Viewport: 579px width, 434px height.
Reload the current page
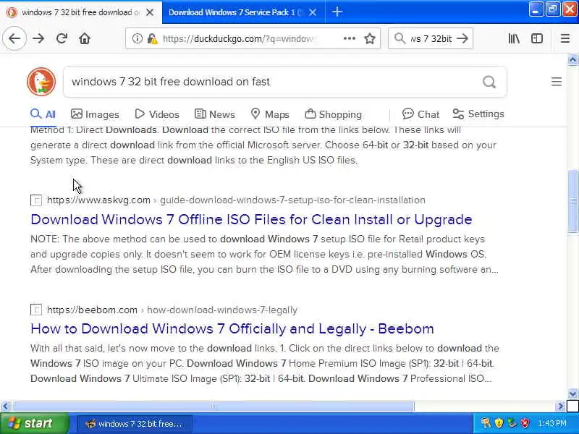pos(62,38)
